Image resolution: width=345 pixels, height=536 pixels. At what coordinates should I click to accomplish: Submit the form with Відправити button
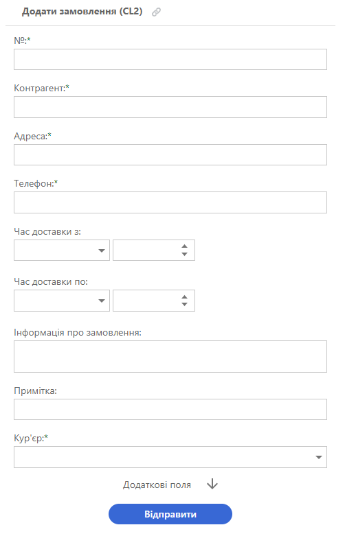(170, 514)
